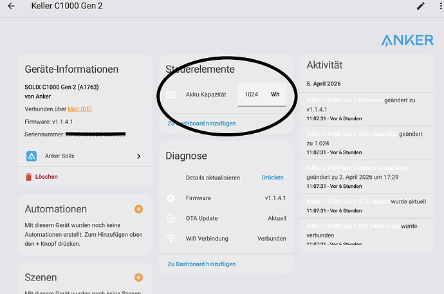Add a scene with the plus icon
Viewport: 444px width, 294px height.
click(138, 277)
